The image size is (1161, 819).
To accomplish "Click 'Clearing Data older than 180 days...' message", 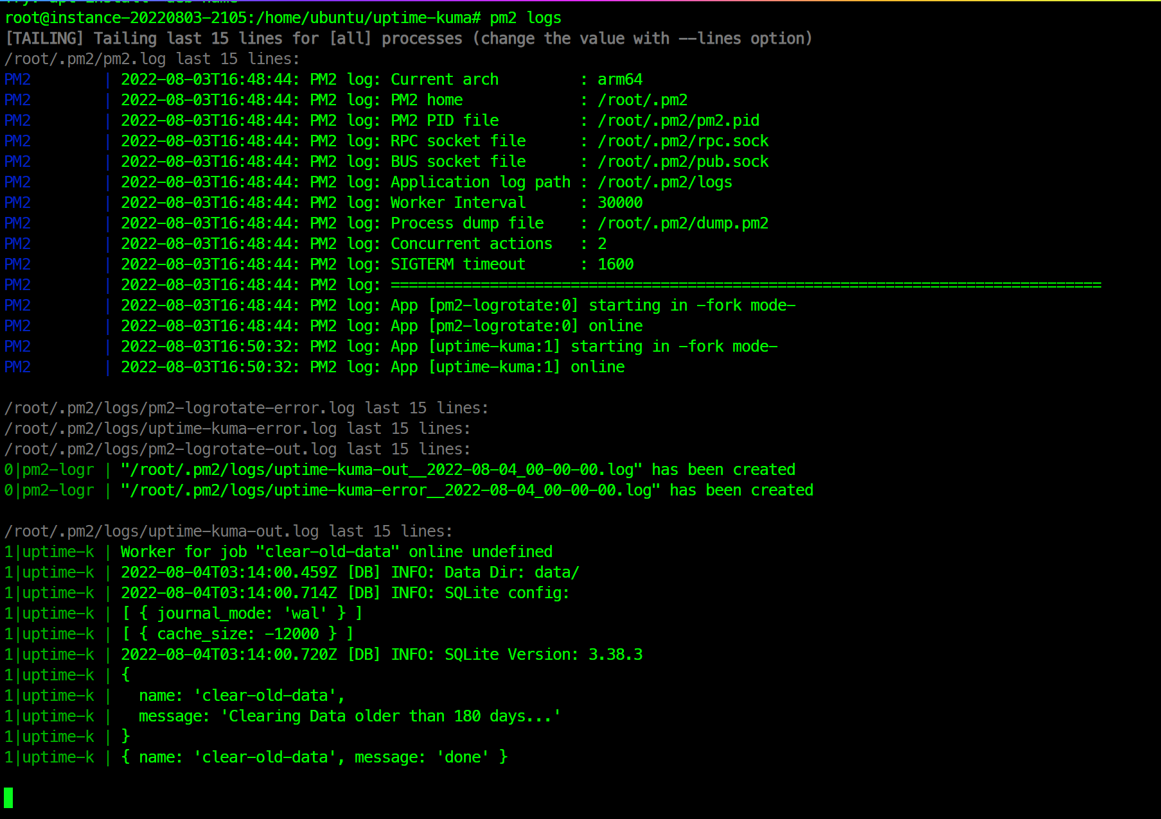I will pos(391,716).
